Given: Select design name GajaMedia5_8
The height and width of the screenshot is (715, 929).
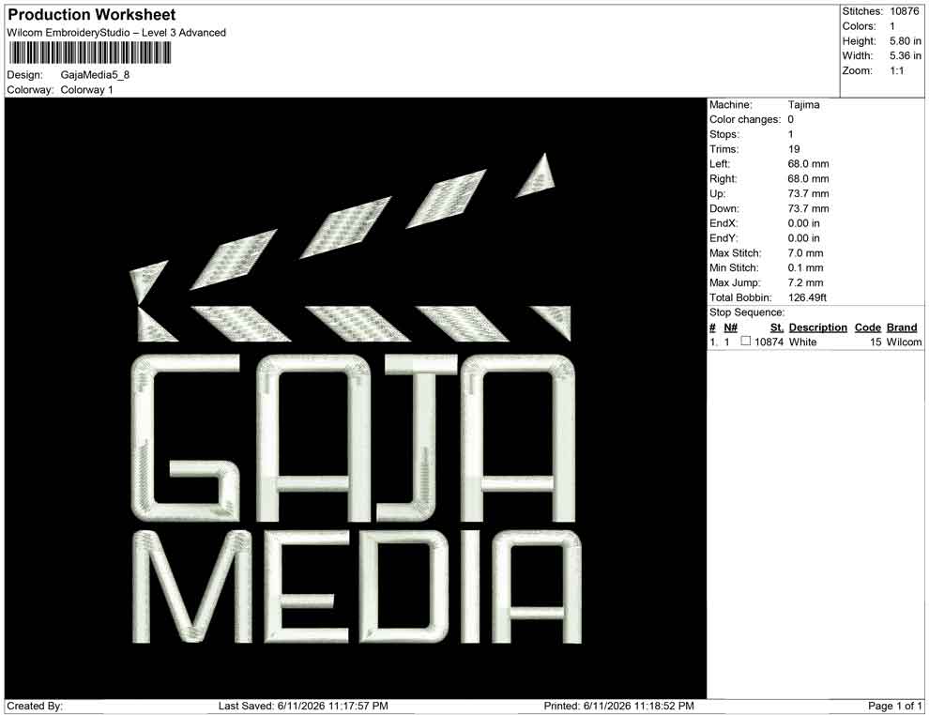Looking at the screenshot, I should [95, 75].
